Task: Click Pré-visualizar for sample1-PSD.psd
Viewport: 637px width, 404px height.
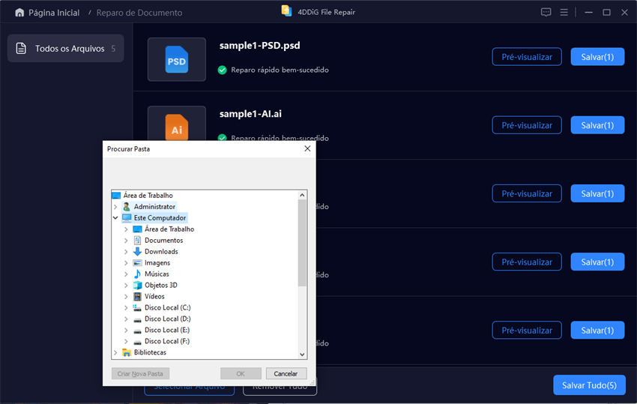Action: click(x=527, y=57)
